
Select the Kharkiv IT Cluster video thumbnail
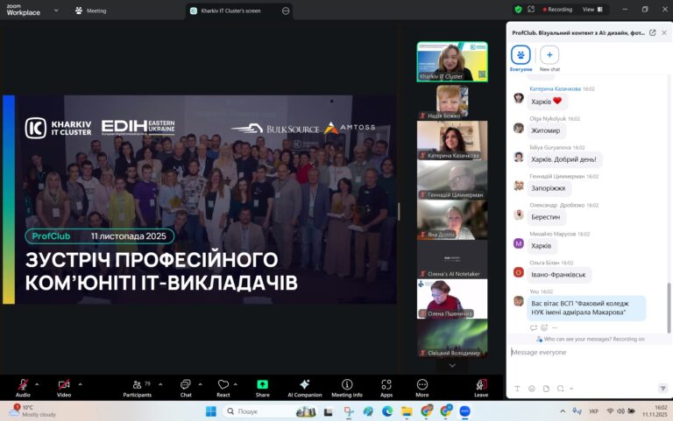click(452, 61)
